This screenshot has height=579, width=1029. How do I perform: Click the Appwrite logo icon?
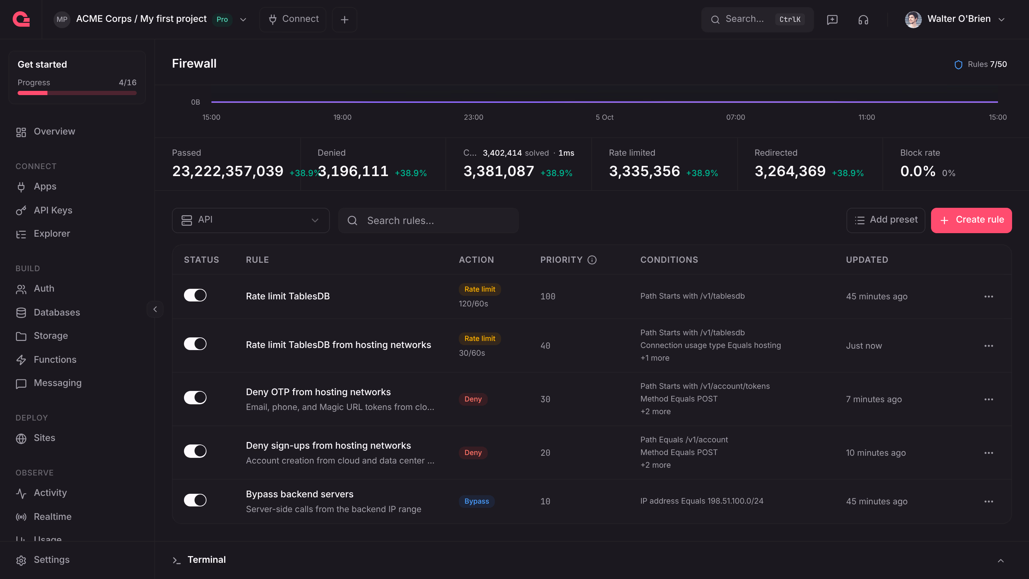pyautogui.click(x=21, y=19)
